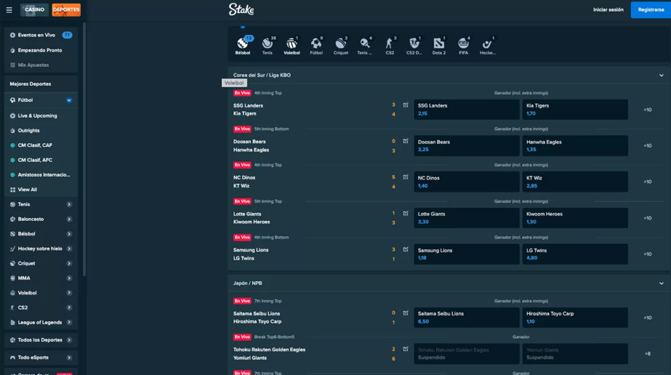Open the hamburger menu icon
The width and height of the screenshot is (671, 375).
9,10
